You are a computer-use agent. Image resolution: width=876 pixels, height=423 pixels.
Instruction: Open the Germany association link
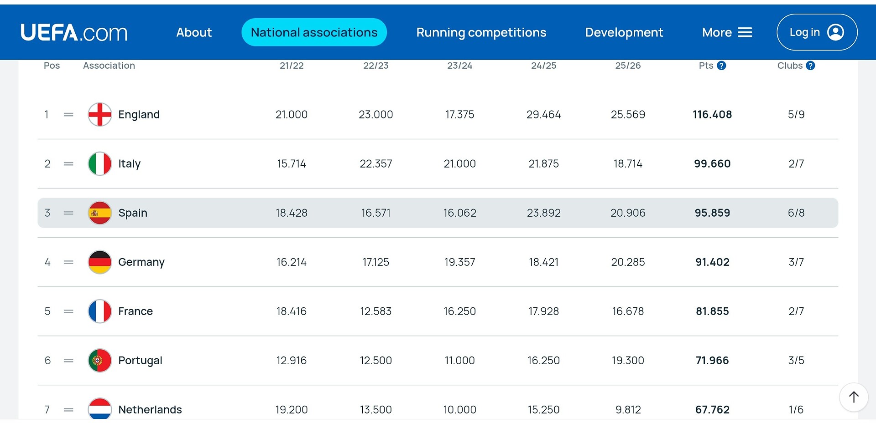(141, 262)
